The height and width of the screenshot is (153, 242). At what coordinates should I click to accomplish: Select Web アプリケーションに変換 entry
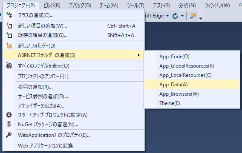tap(73, 145)
